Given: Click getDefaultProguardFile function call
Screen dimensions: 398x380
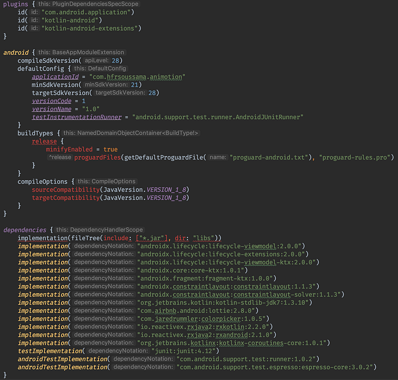Looking at the screenshot, I should (164, 157).
